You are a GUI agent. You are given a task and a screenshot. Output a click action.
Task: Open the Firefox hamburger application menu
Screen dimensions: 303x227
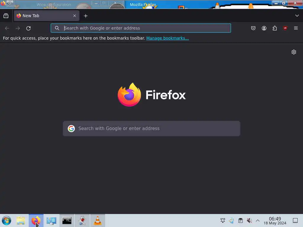[296, 28]
